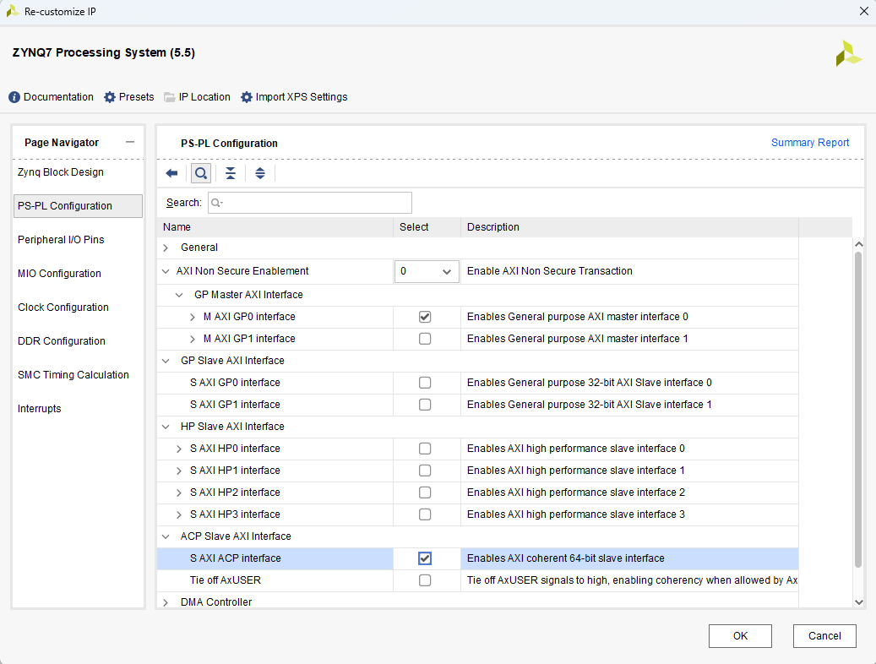Click the Description column header
Image resolution: width=876 pixels, height=664 pixels.
point(629,227)
